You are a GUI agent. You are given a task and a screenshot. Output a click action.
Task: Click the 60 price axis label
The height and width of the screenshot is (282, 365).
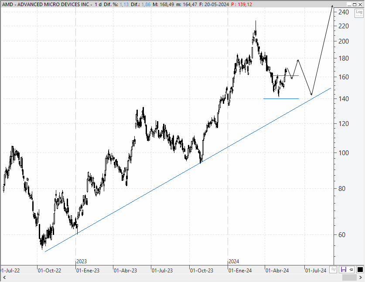coord(342,235)
